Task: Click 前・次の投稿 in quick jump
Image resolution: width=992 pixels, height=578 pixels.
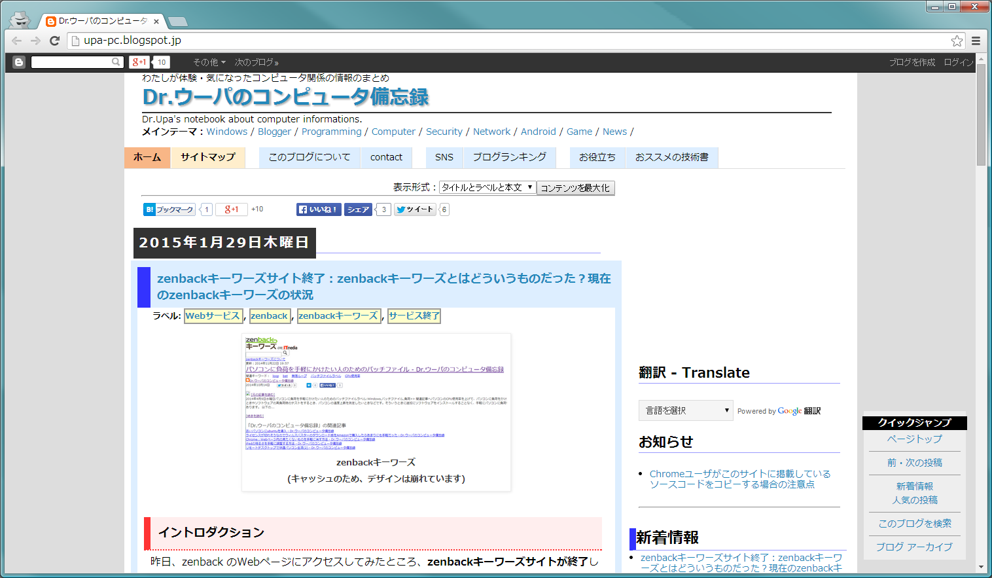Action: coord(915,463)
